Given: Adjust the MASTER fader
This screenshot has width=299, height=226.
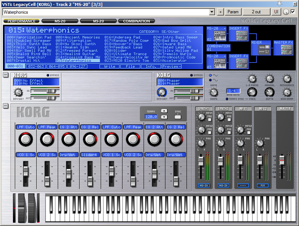Looking at the screenshot, I should (x=282, y=160).
